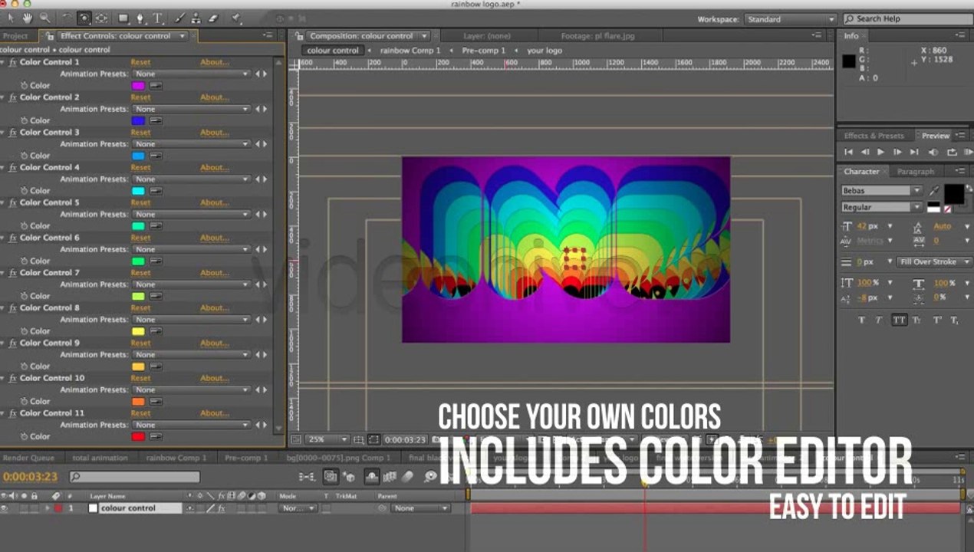
Task: Open the Regular font style dropdown
Action: point(882,207)
